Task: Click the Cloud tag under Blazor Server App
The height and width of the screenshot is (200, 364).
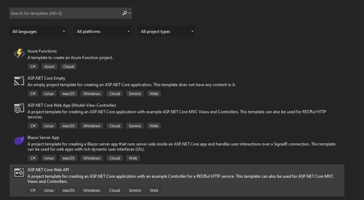Action: coord(115,158)
